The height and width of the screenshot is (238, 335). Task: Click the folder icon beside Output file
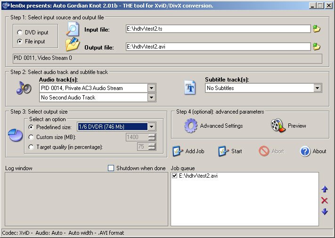73,44
